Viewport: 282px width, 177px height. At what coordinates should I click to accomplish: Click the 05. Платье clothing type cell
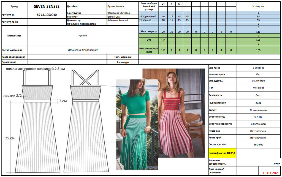(258, 81)
